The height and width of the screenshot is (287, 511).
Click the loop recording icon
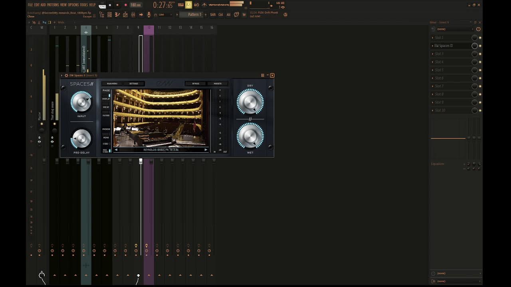pyautogui.click(x=196, y=5)
